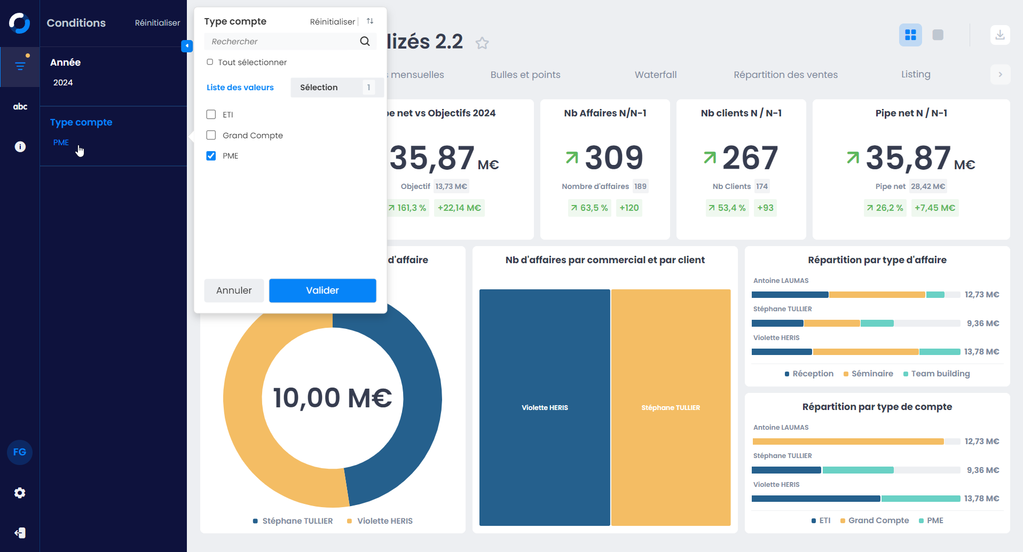Check the Grand Compte checkbox

[211, 136]
